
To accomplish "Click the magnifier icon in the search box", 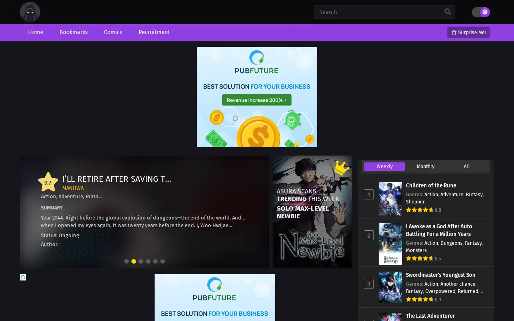I will click(448, 12).
